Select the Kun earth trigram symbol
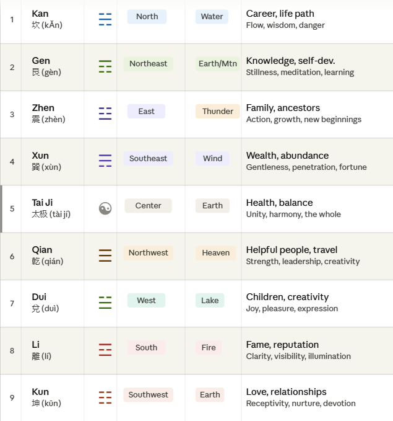This screenshot has width=393, height=421. pos(105,397)
